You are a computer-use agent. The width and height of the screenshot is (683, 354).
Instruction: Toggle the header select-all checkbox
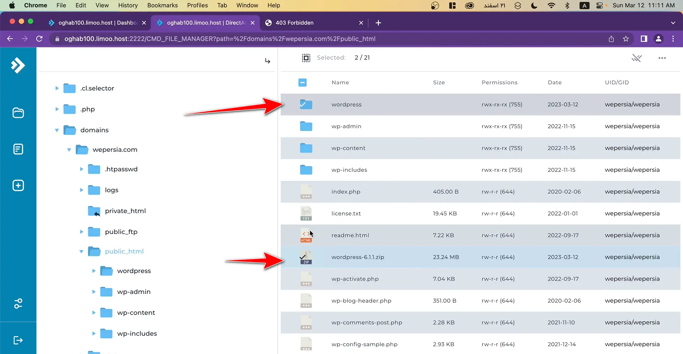302,83
